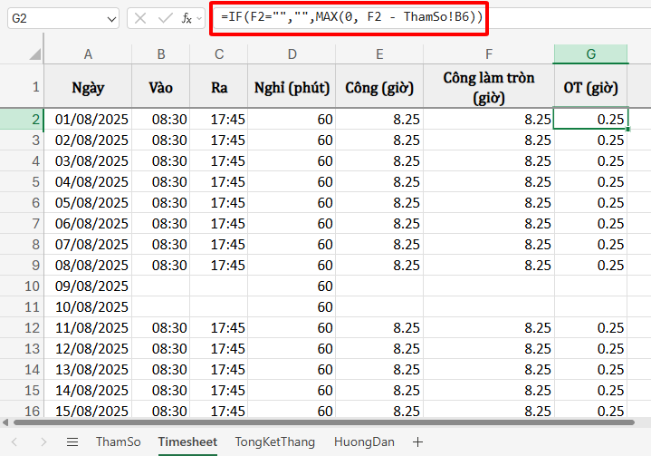Click the previous sheet navigation arrow
The image size is (651, 456).
[x=16, y=441]
